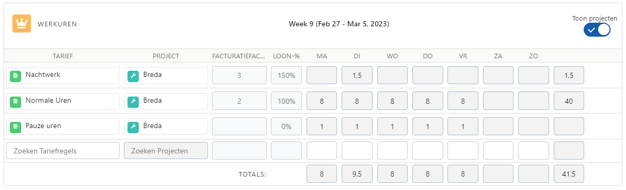Viewport: 626px width, 190px height.
Task: Click the teal wrench icon in Pauze uren row
Action: point(133,126)
